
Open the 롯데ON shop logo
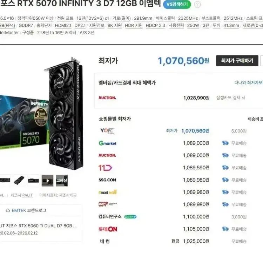[108, 229]
